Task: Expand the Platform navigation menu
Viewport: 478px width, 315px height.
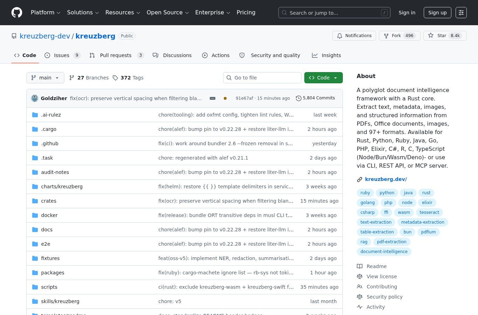Action: coord(46,13)
